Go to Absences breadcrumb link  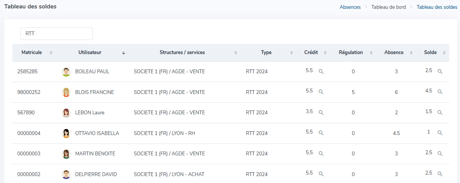click(x=350, y=7)
